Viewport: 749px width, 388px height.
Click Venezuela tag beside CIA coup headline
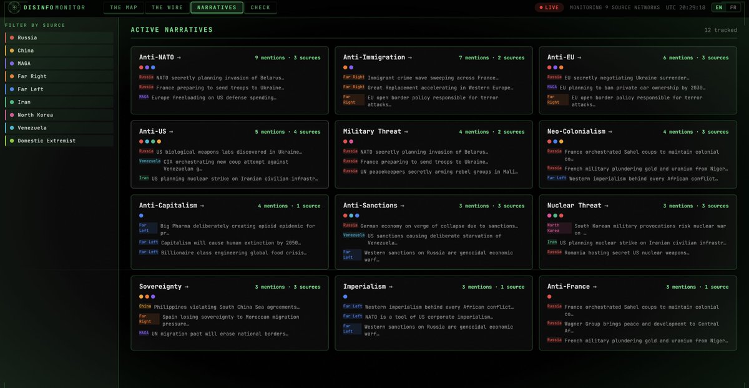click(x=150, y=161)
